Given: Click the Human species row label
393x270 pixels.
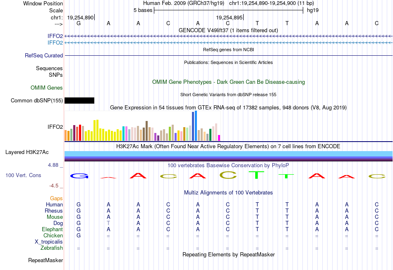Looking at the screenshot, I should (x=54, y=205).
